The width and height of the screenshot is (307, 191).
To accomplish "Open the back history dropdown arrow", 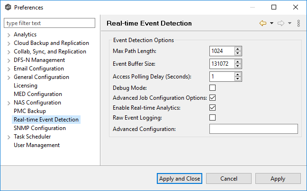I will click(271, 23).
